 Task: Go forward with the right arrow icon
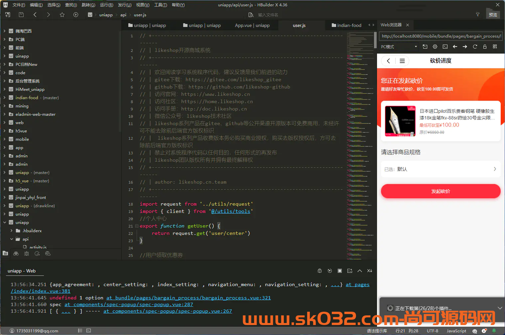tap(49, 15)
